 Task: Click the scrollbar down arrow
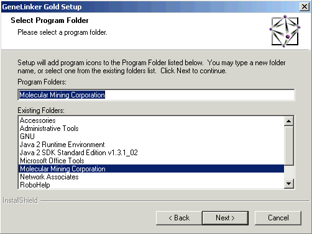289,184
